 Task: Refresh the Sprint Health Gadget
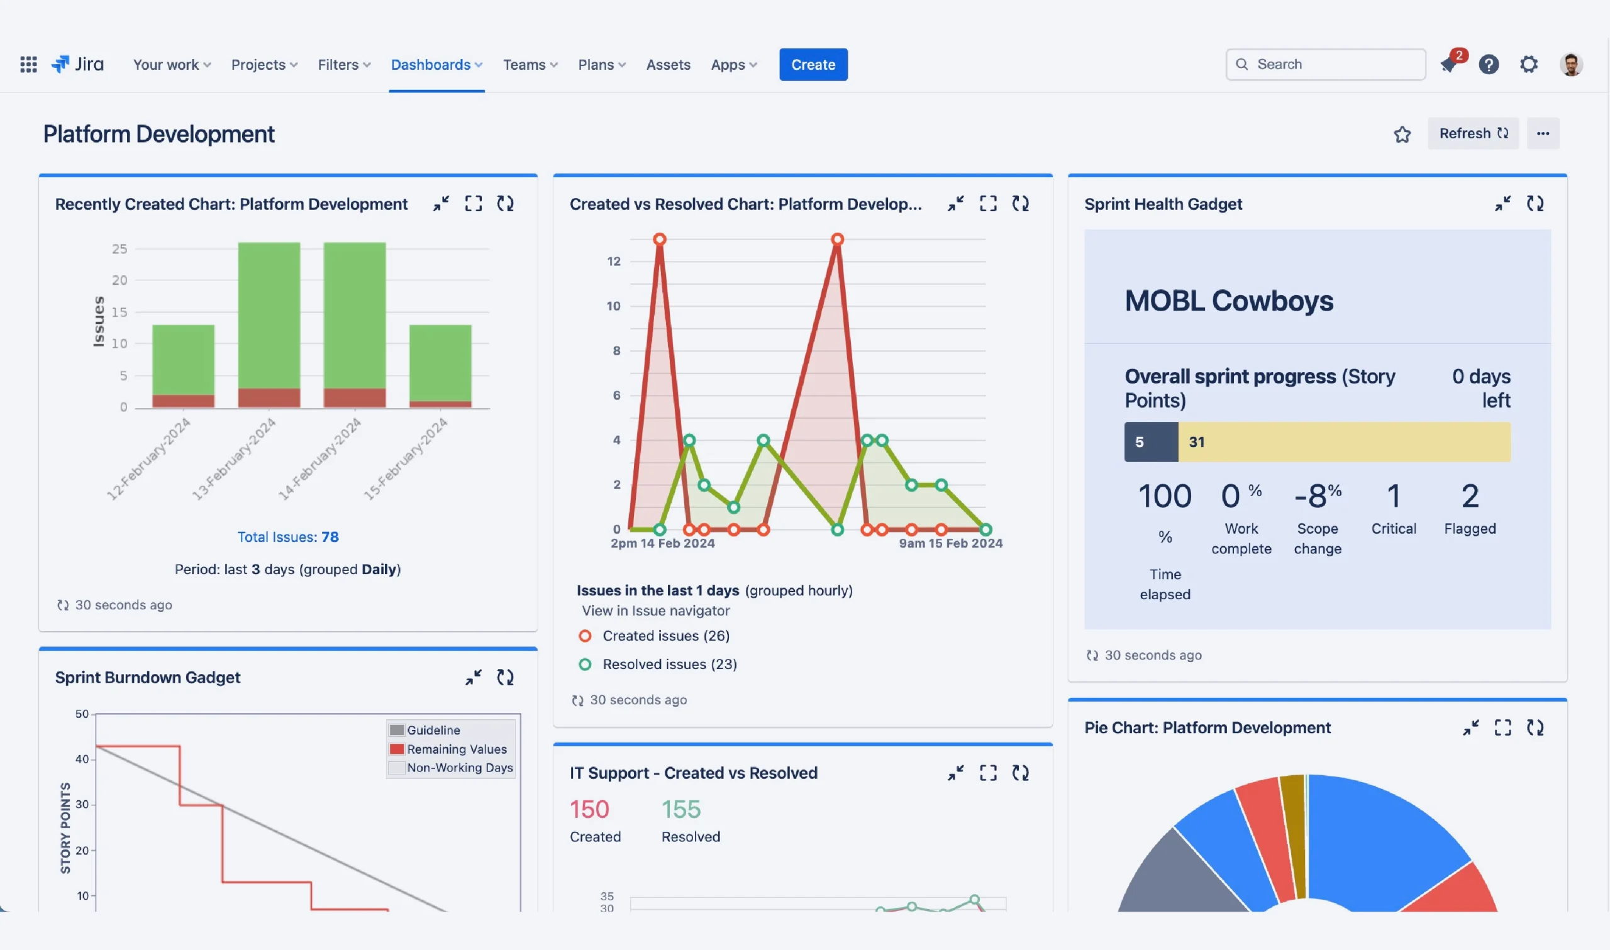(x=1535, y=204)
